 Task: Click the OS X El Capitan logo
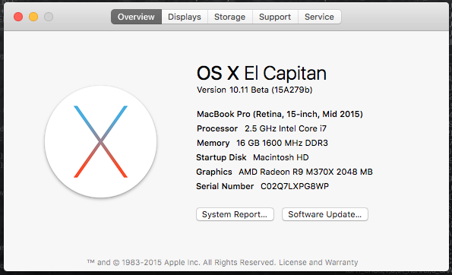click(100, 141)
